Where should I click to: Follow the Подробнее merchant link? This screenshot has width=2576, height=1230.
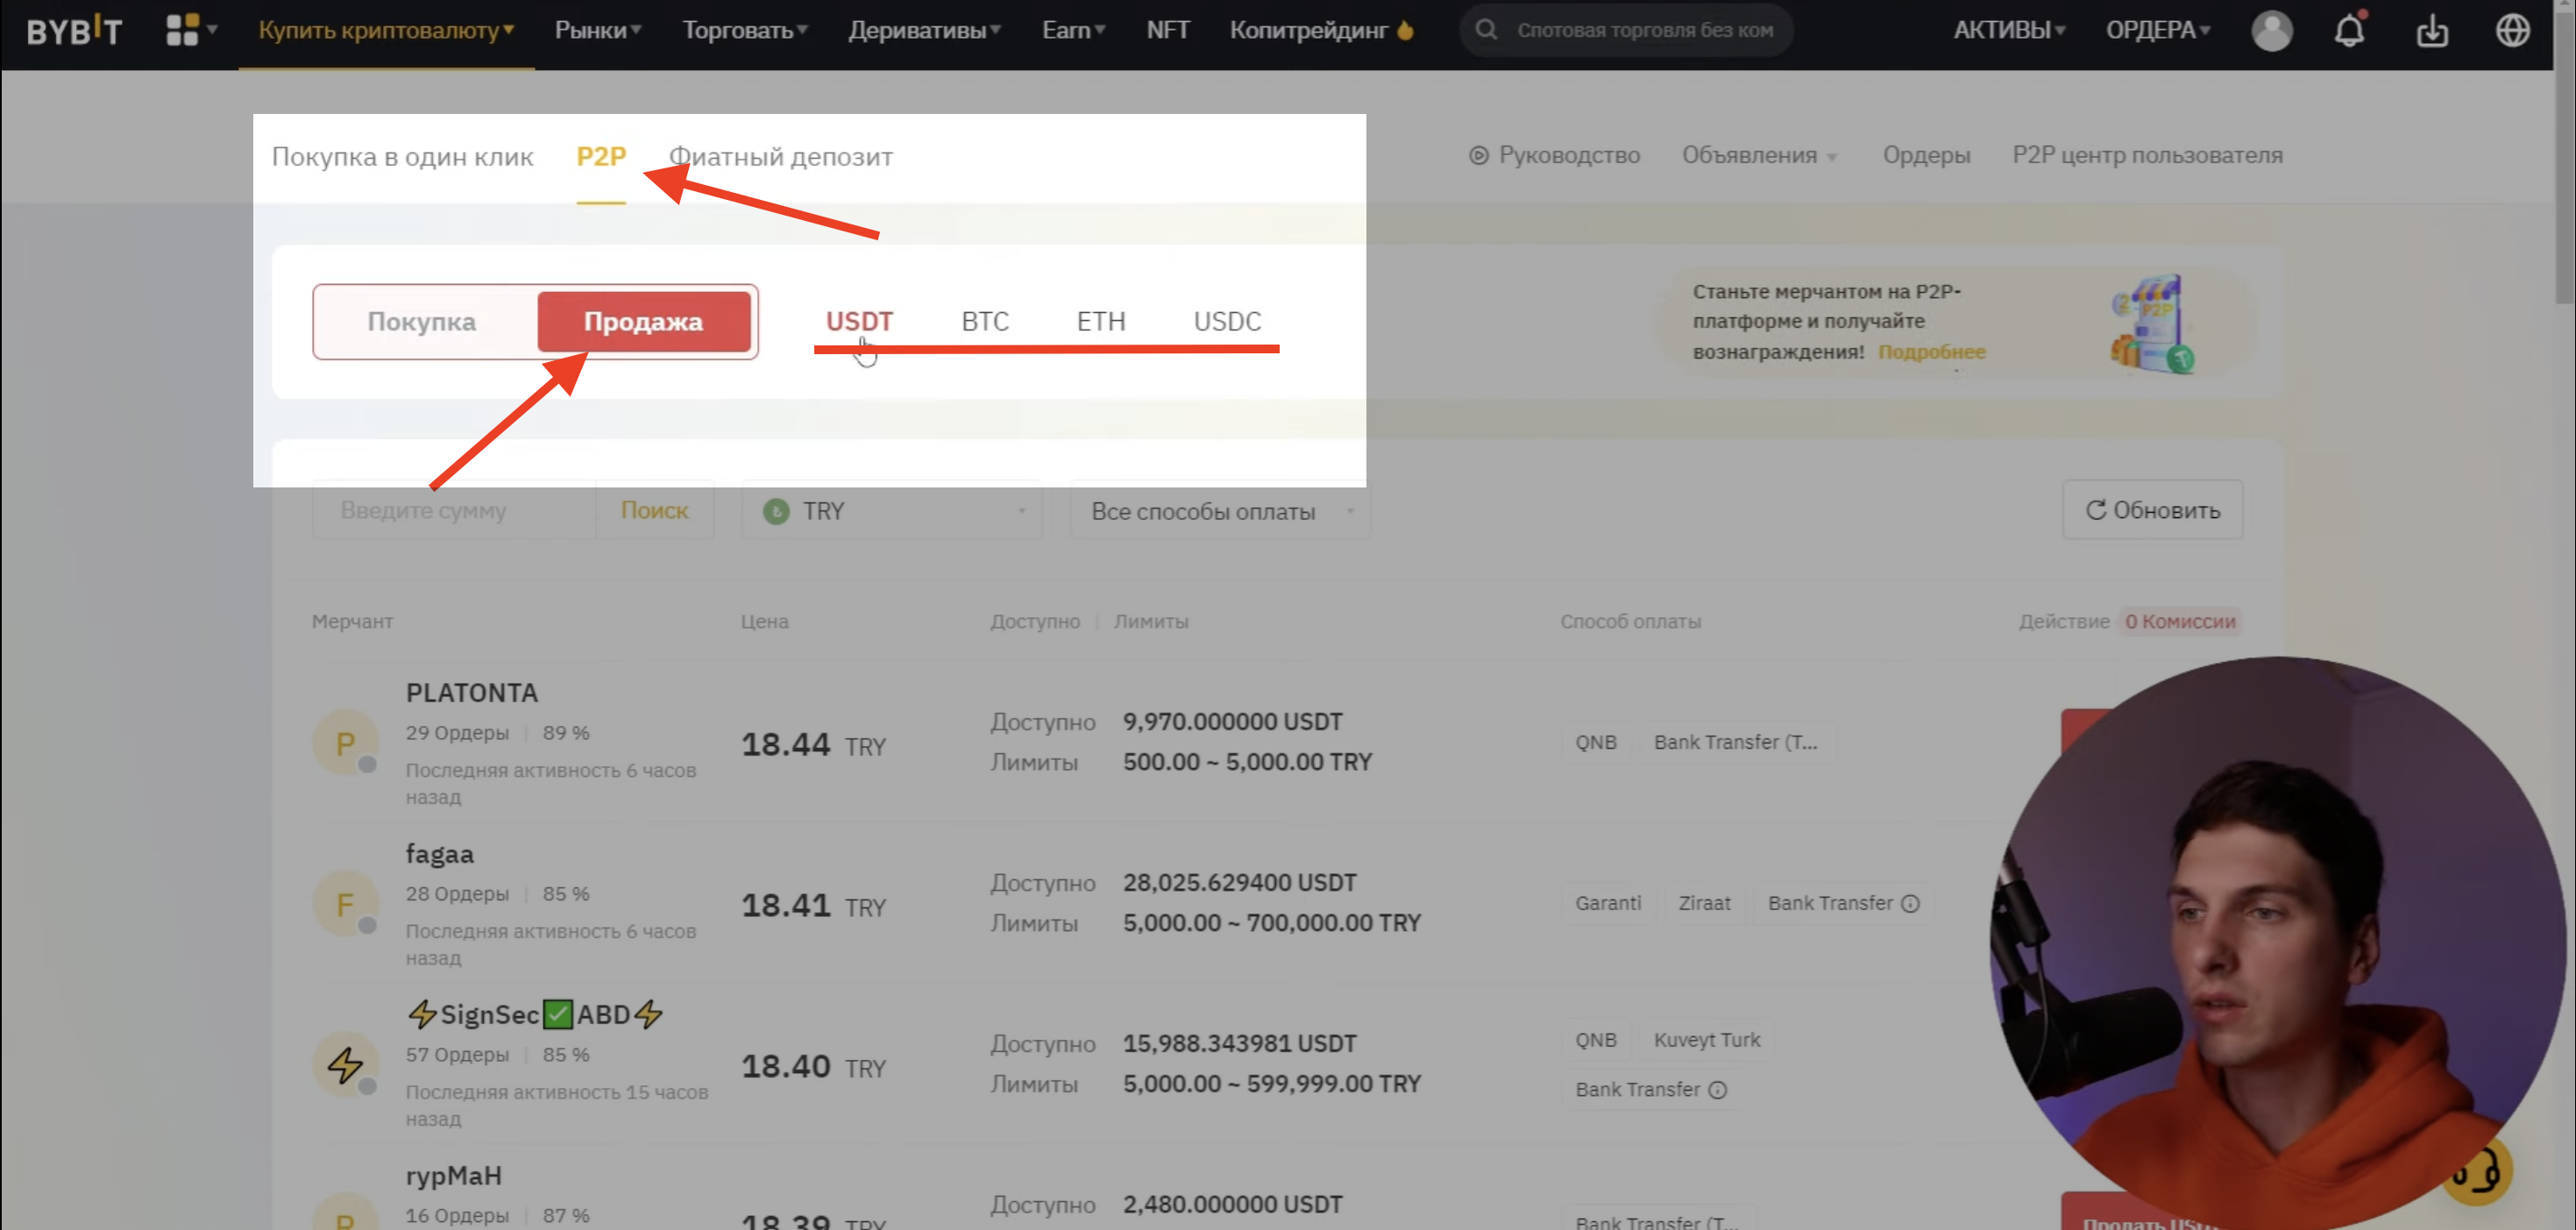point(1931,352)
